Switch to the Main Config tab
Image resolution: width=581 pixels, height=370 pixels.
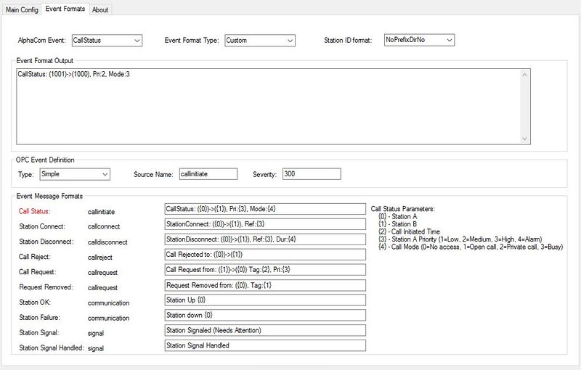point(21,9)
